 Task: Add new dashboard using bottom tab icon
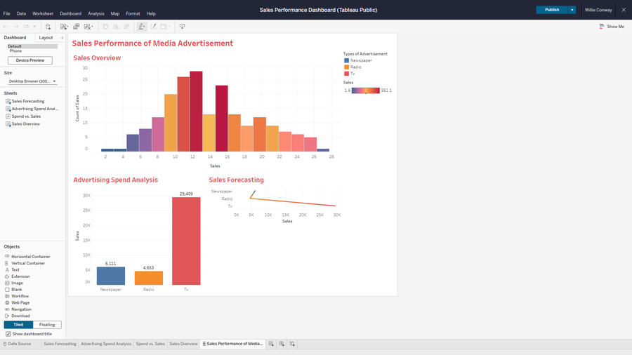tap(282, 344)
